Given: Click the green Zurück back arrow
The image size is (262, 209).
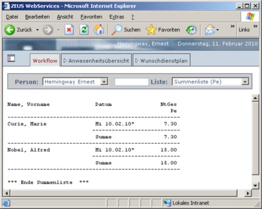Looking at the screenshot, I should pos(10,30).
